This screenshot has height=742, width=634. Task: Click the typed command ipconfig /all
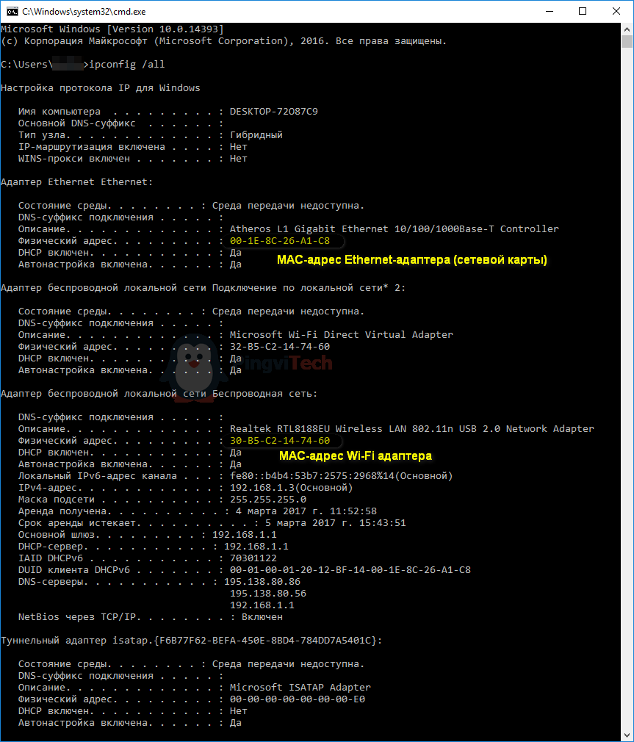tap(126, 65)
